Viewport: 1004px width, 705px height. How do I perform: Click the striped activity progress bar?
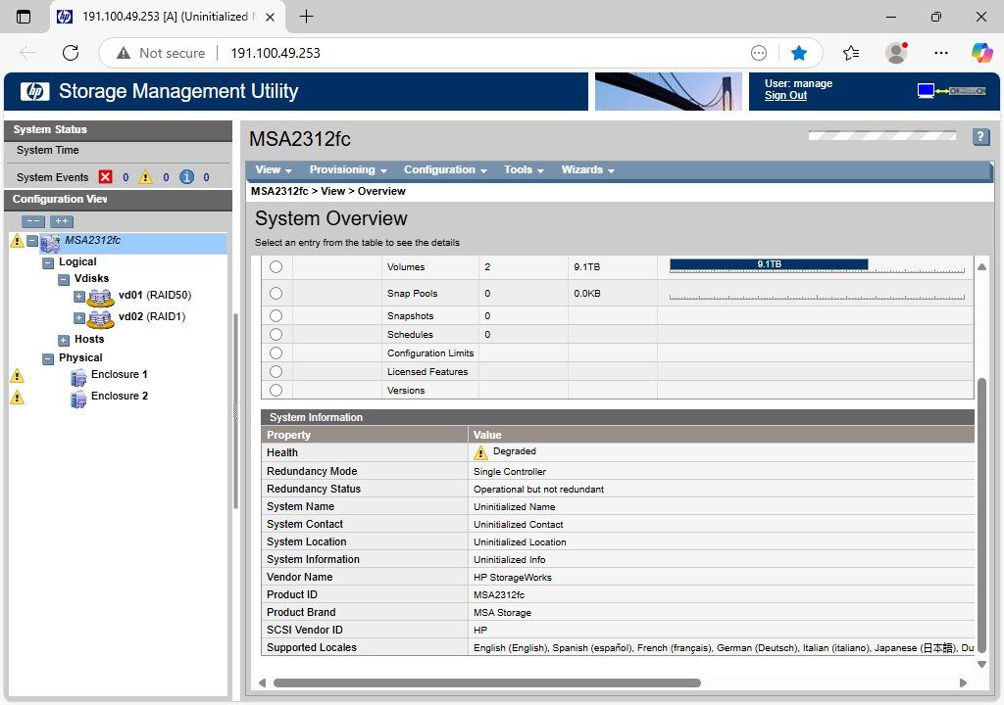click(x=881, y=135)
